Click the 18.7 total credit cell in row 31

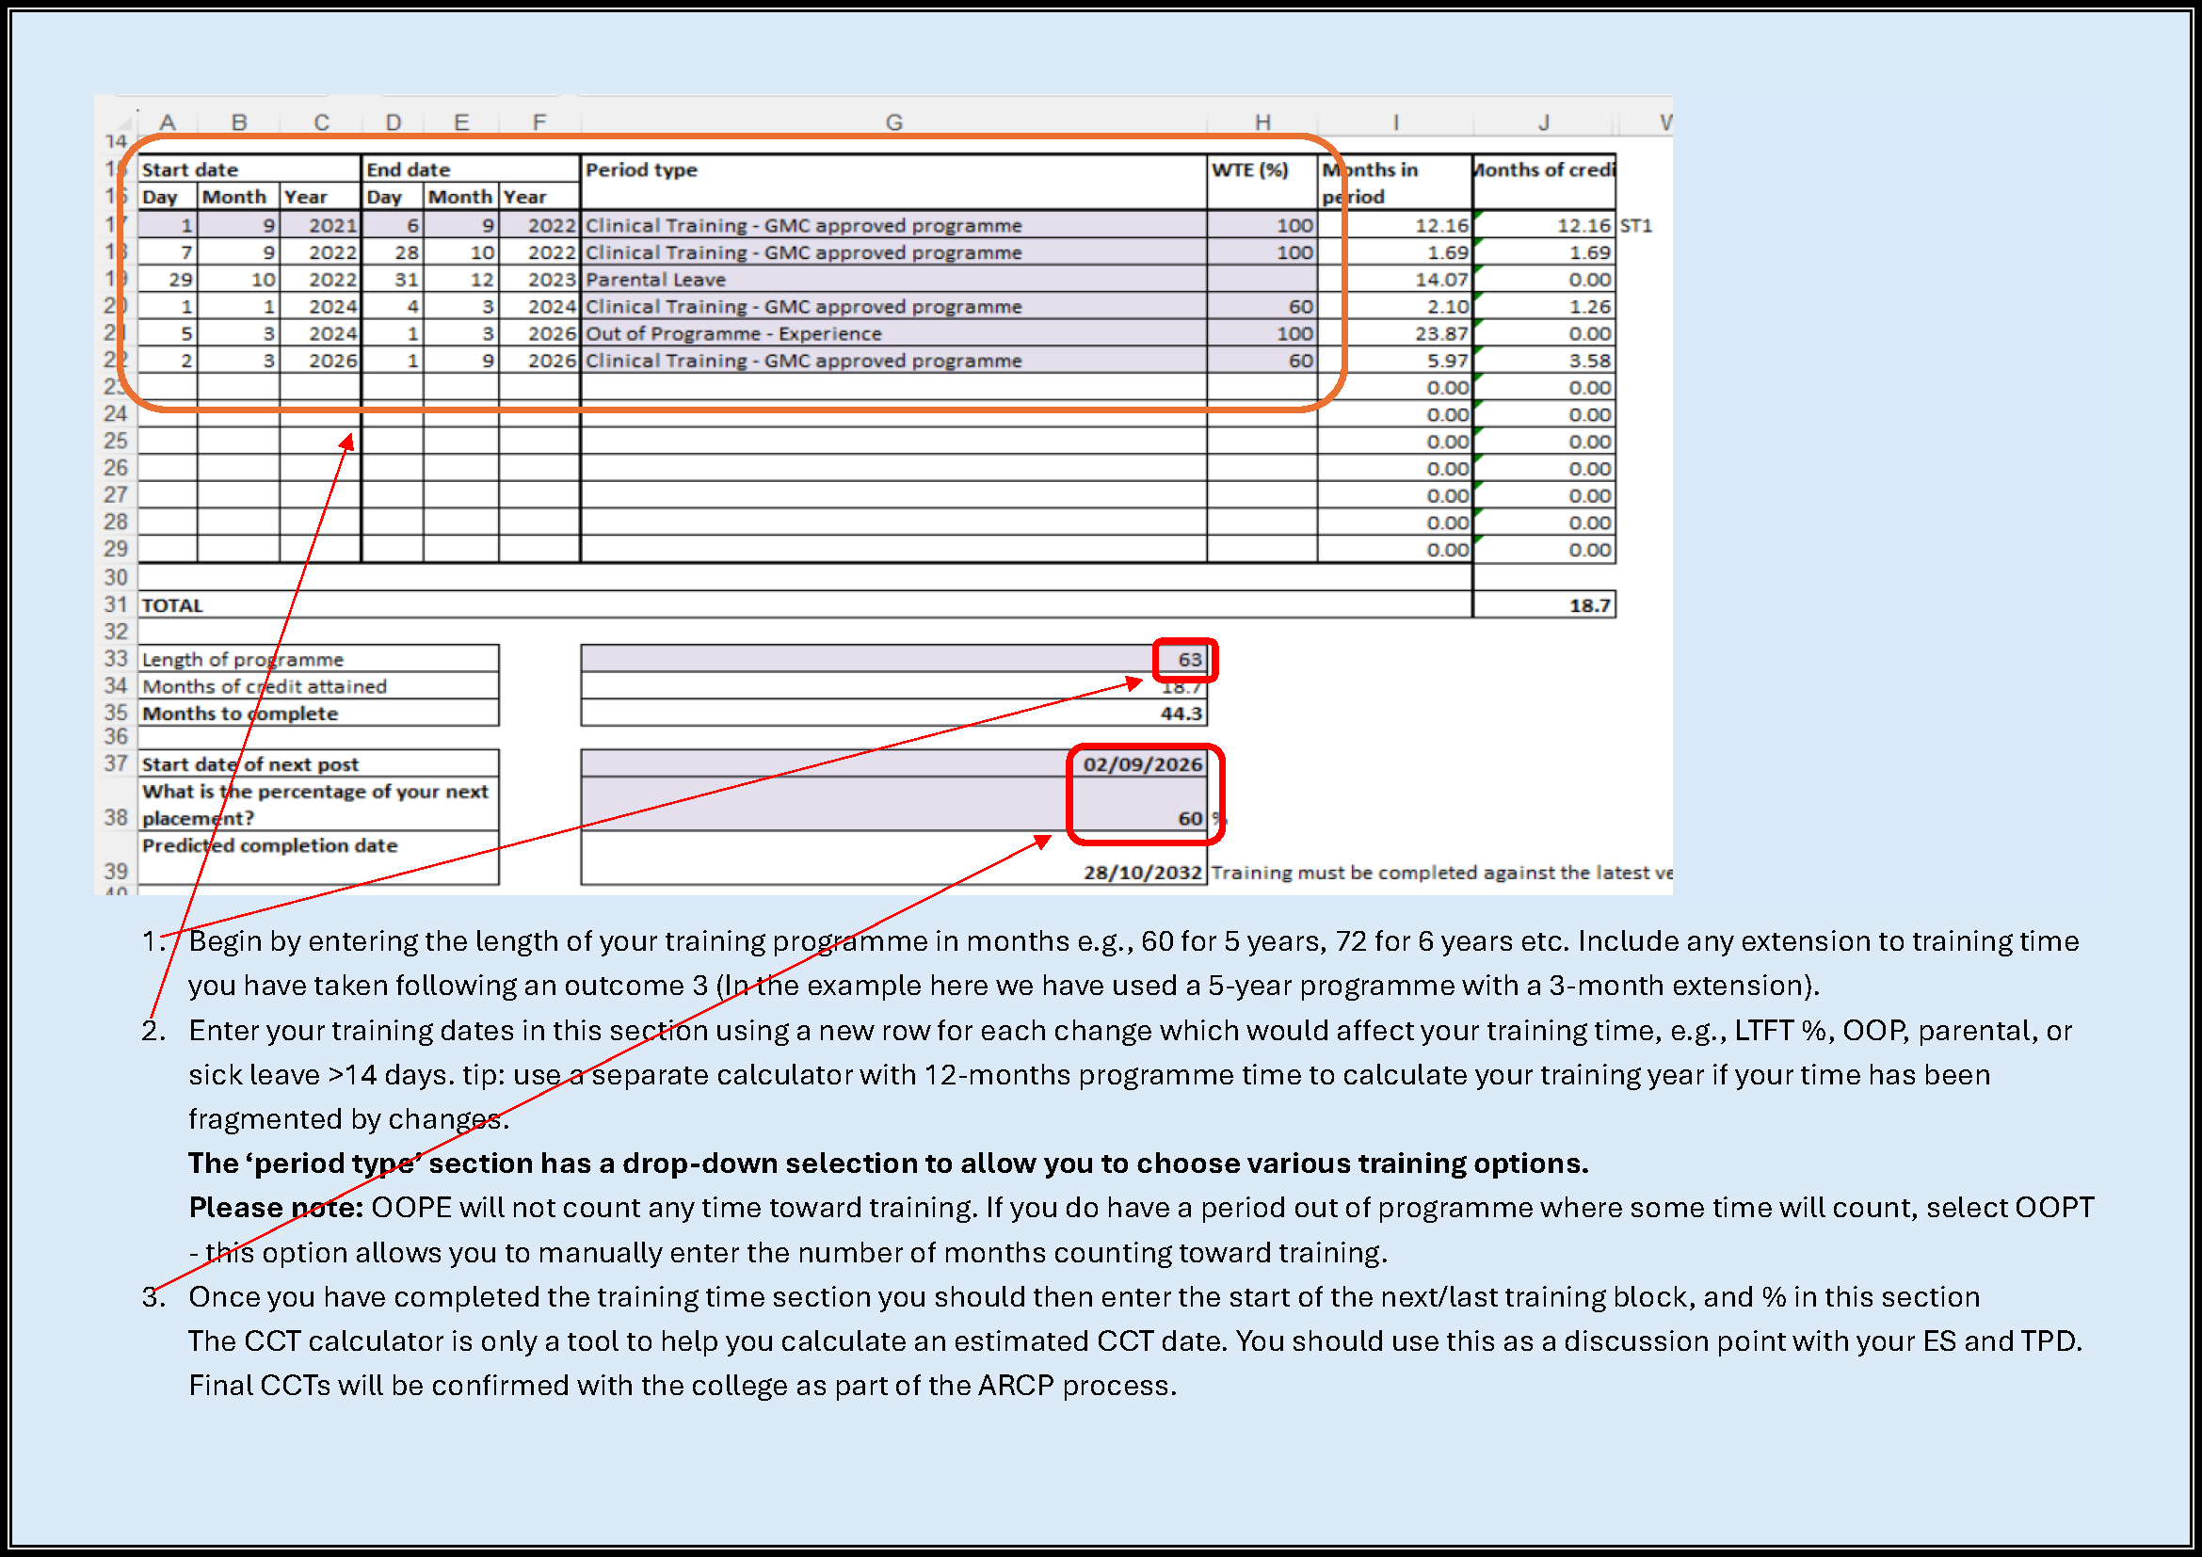1544,605
